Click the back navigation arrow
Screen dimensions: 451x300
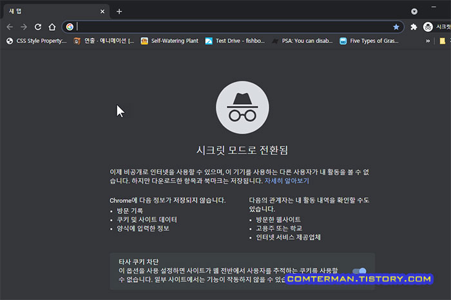click(10, 27)
